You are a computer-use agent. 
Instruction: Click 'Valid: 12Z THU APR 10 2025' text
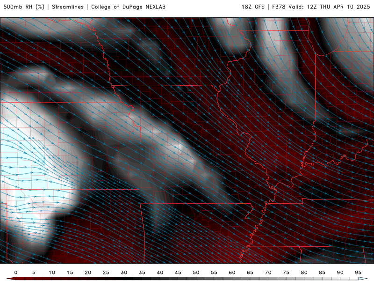(329, 7)
